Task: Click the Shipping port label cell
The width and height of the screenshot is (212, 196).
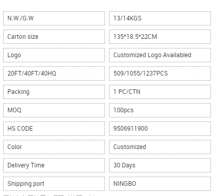Action: click(54, 184)
